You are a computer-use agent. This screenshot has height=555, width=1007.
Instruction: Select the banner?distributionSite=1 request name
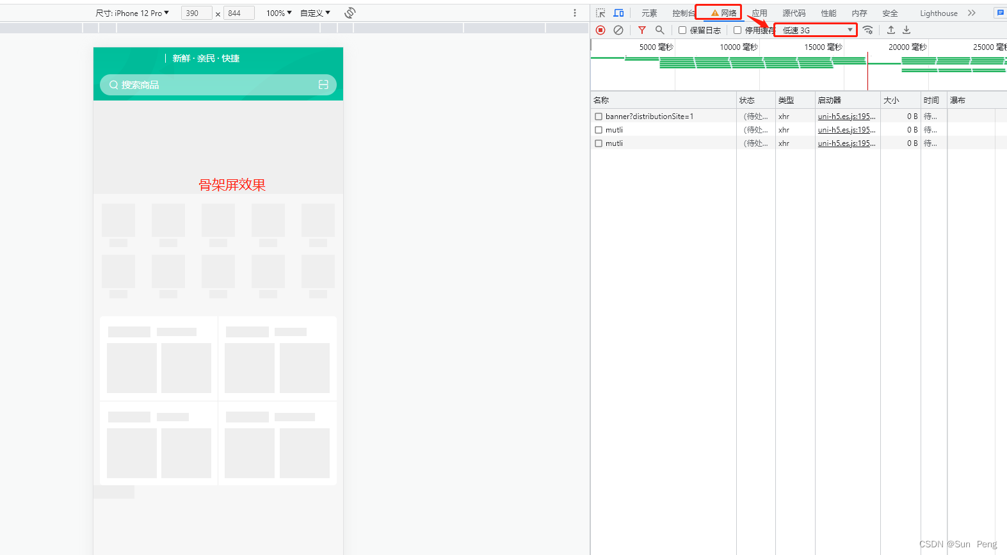[x=649, y=117]
